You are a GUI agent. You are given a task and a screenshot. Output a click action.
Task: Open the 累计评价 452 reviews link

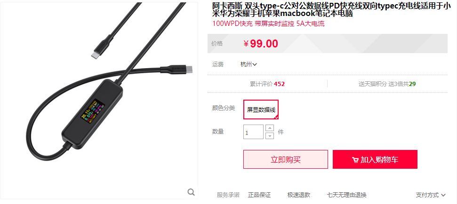(267, 84)
